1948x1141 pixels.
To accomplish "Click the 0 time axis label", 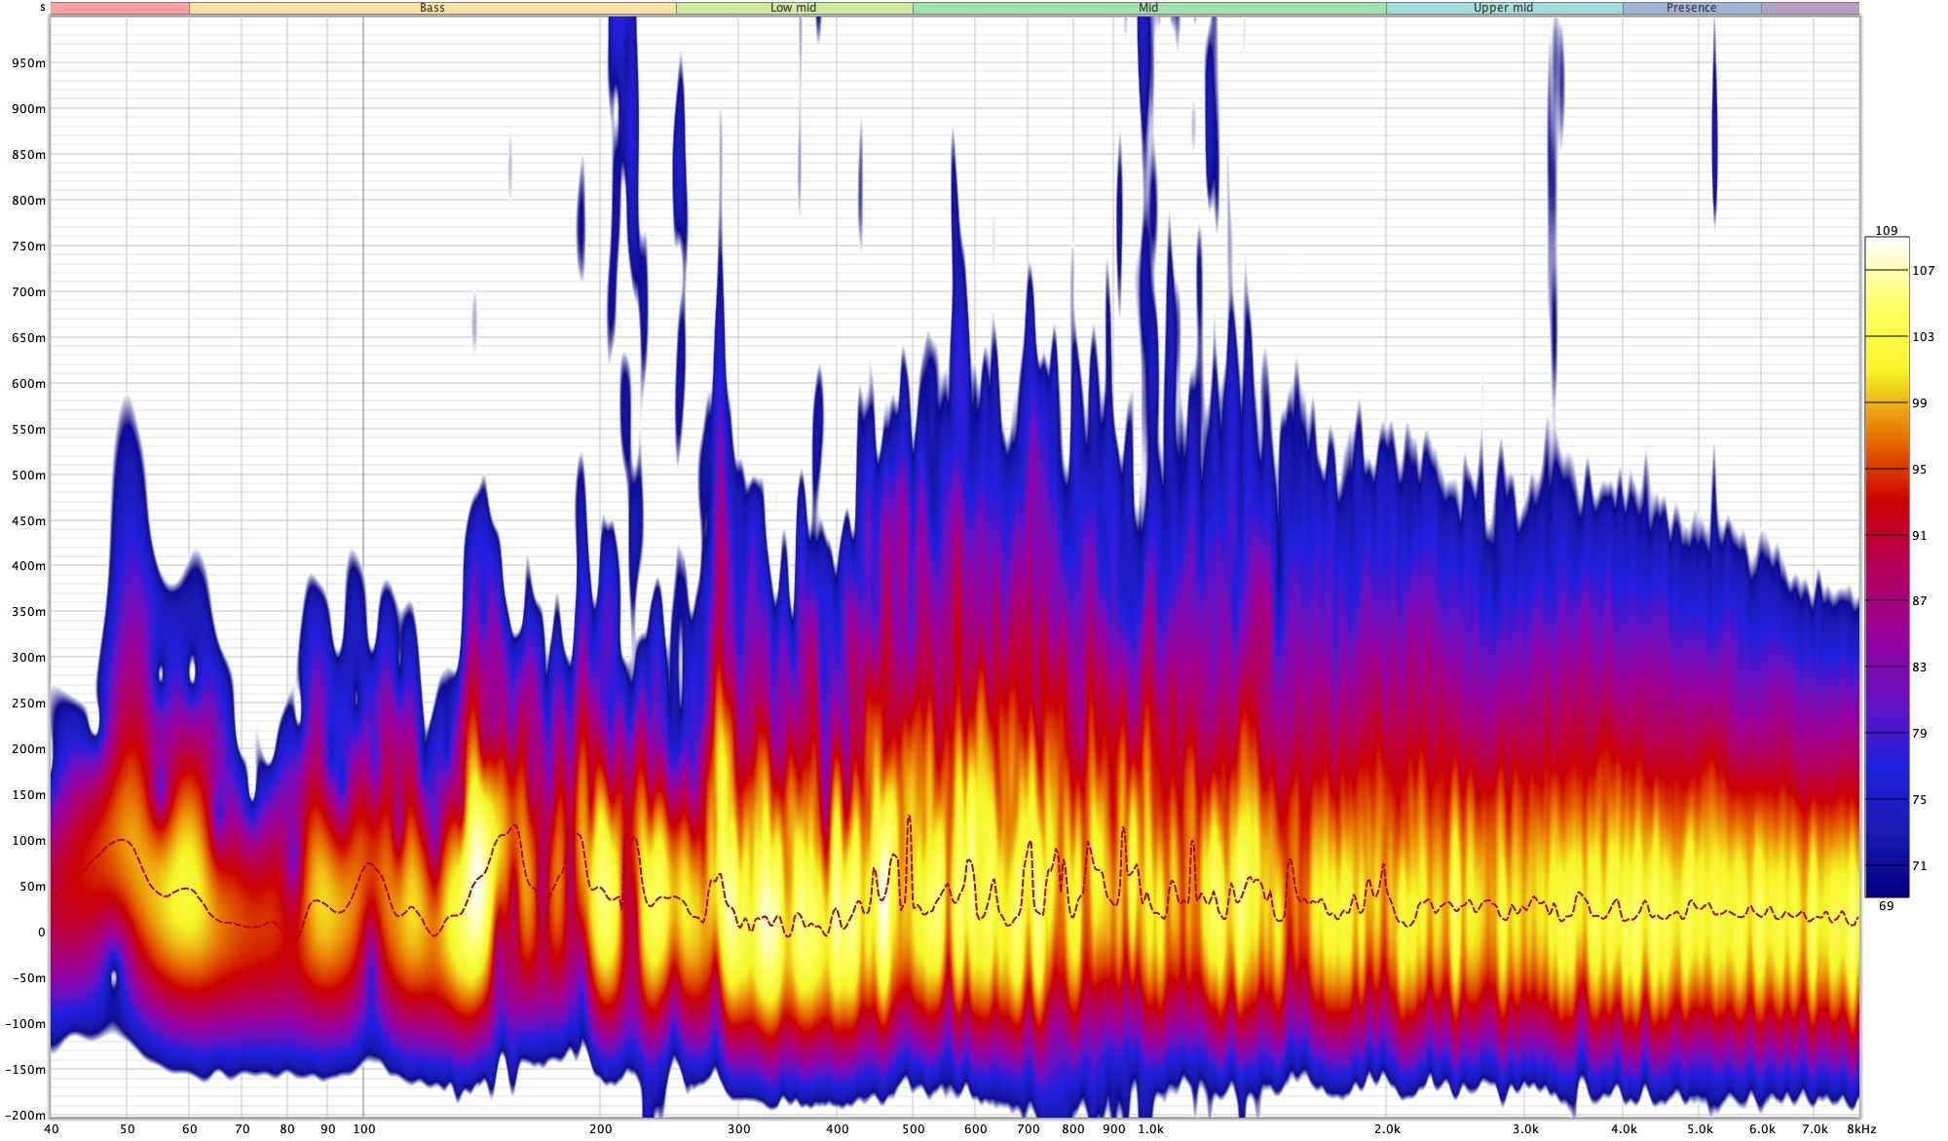I will [41, 932].
